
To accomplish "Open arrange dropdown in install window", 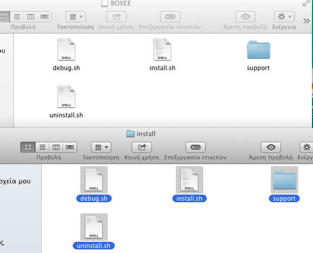I will click(x=101, y=147).
